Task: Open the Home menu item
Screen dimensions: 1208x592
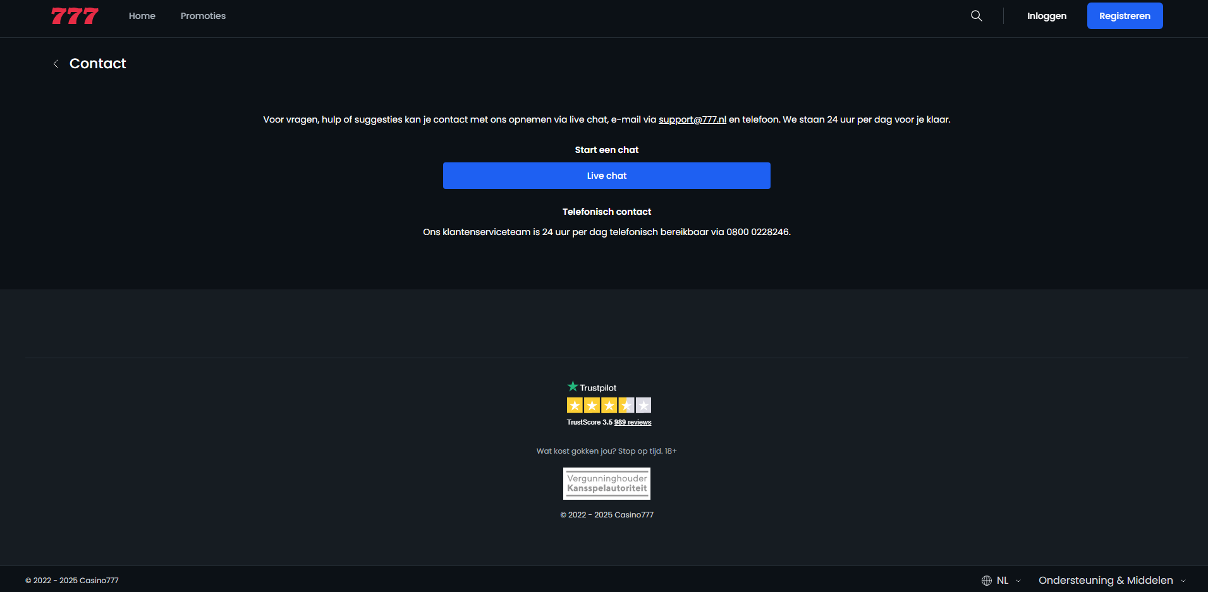Action: coord(142,16)
